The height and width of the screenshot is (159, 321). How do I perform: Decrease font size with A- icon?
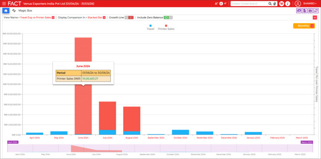[x=225, y=4]
